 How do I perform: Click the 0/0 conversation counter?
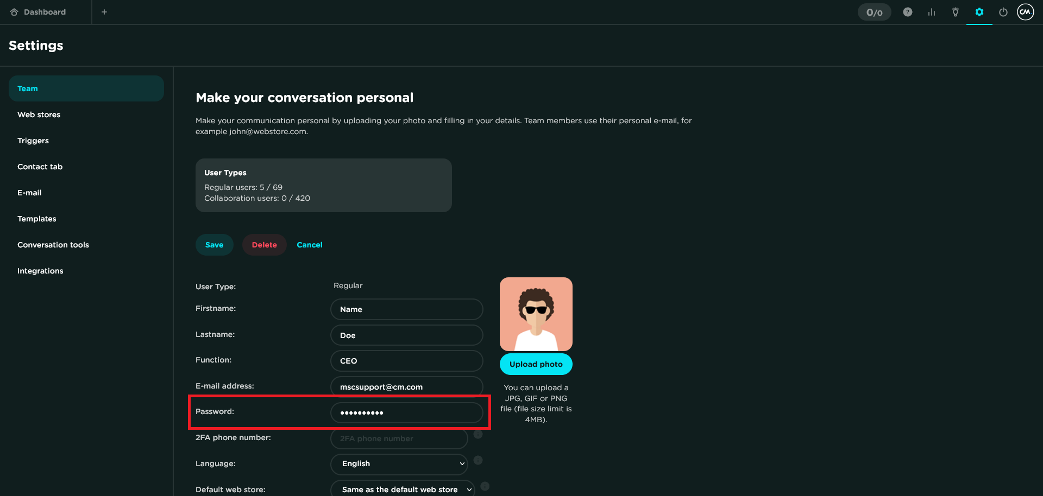pos(874,12)
